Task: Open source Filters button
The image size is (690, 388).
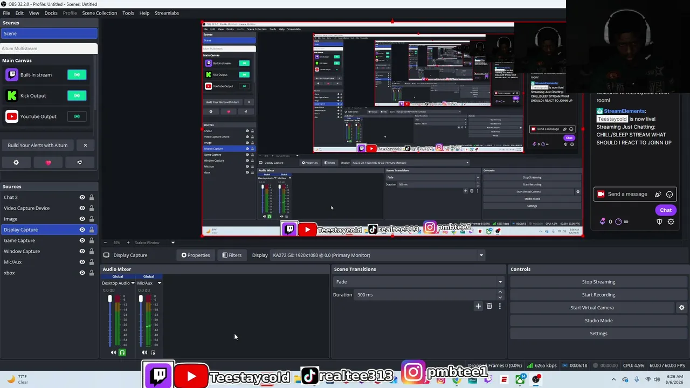Action: pos(232,255)
